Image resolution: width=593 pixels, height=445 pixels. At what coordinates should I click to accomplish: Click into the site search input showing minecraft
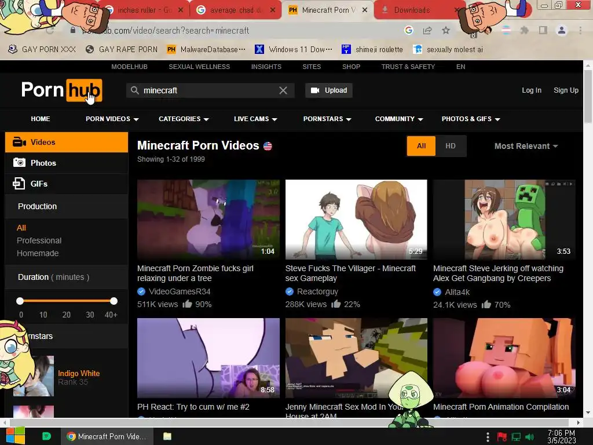coord(210,90)
